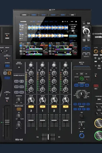
Task: Click channel 4 COLOR knob
Action: (x=66, y=100)
